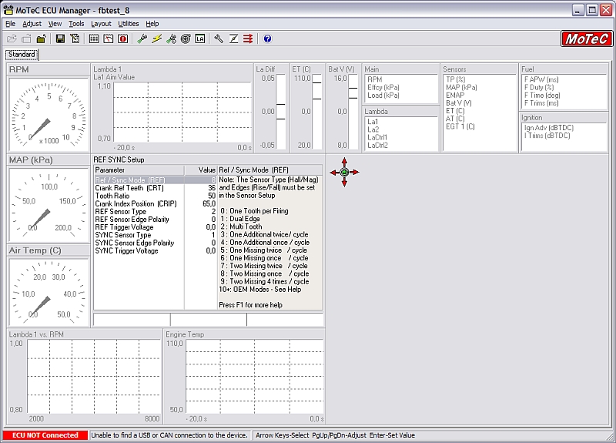Open help with the blue question mark icon
This screenshot has height=443, width=616.
[x=267, y=39]
